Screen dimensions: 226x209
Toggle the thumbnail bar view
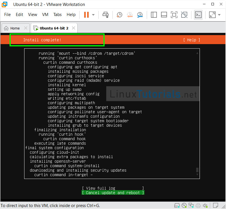click(164, 15)
